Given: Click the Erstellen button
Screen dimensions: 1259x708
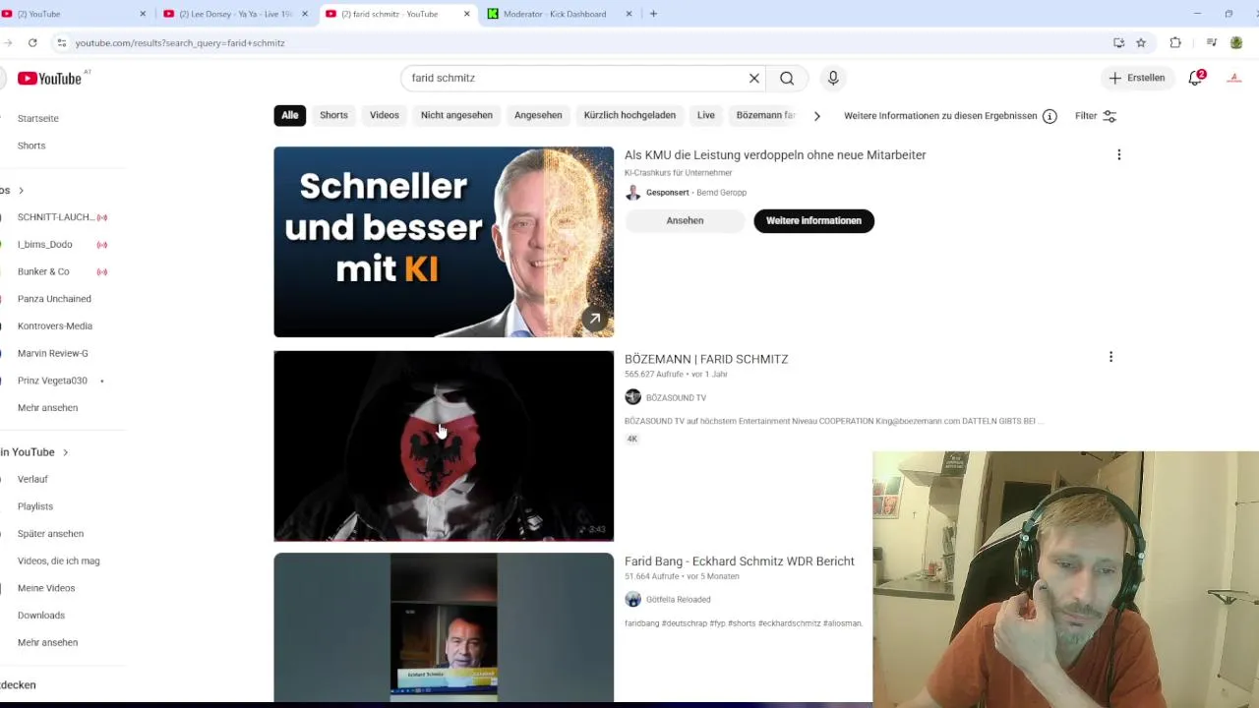Looking at the screenshot, I should (x=1137, y=78).
